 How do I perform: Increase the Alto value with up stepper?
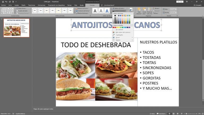point(176,9)
